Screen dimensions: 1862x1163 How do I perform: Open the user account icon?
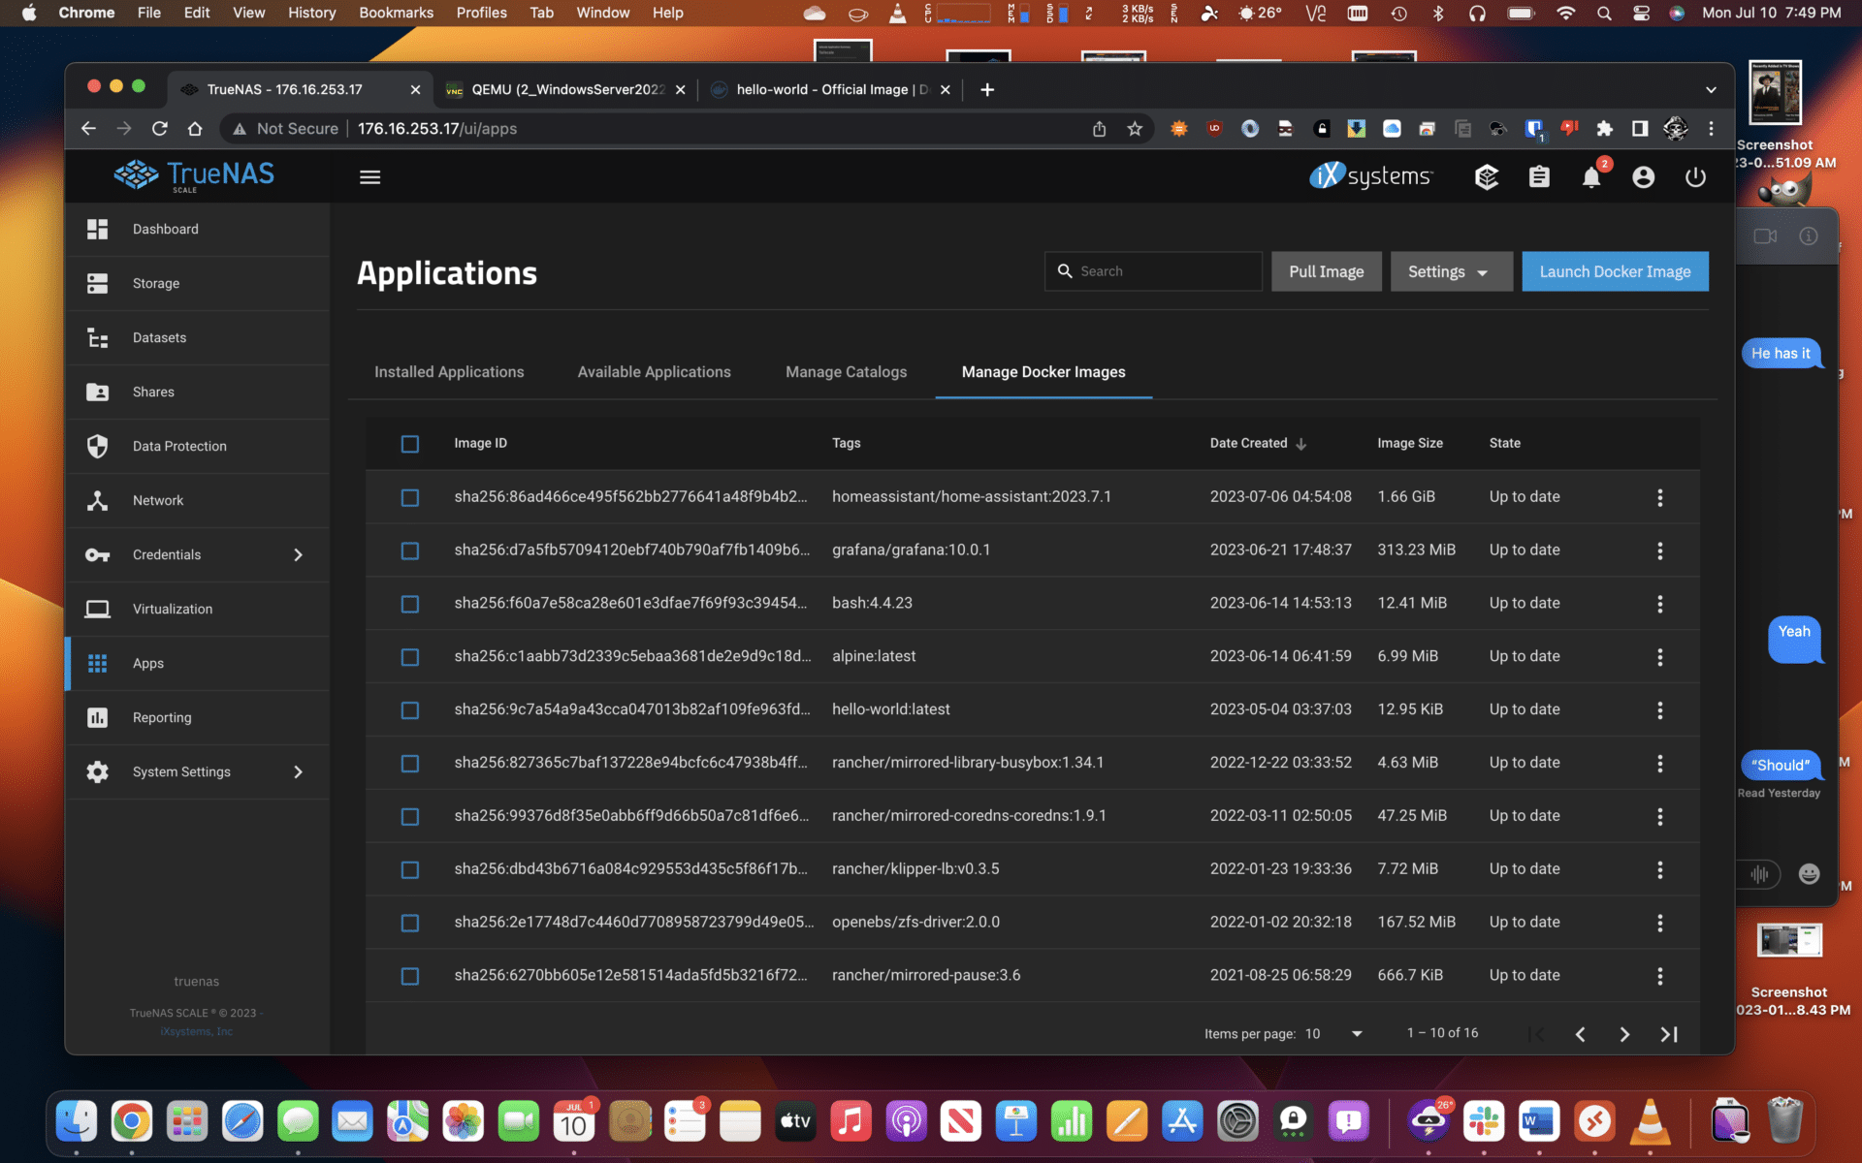tap(1643, 177)
